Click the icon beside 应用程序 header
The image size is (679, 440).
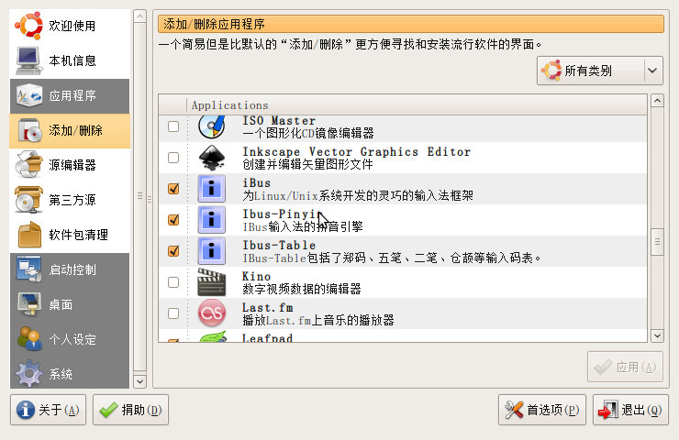tap(29, 95)
